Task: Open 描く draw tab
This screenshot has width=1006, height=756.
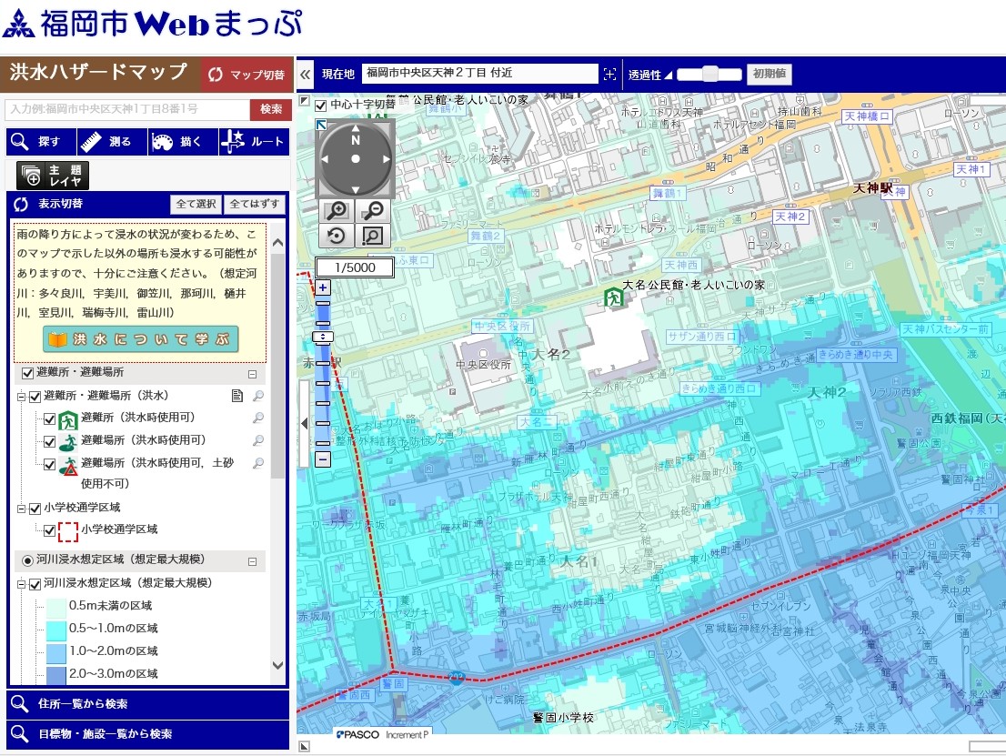Action: pyautogui.click(x=184, y=142)
